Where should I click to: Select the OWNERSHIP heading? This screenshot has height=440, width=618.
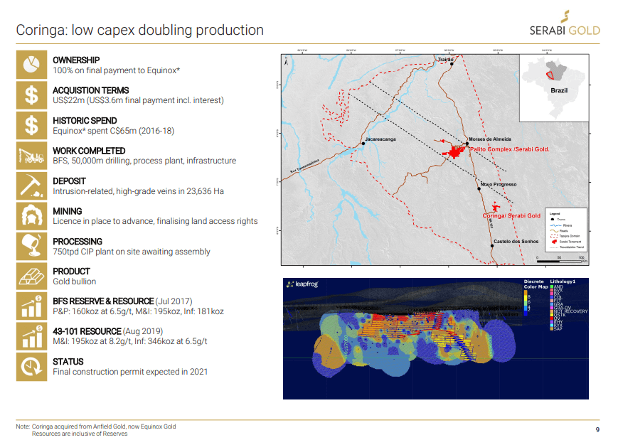pos(76,60)
